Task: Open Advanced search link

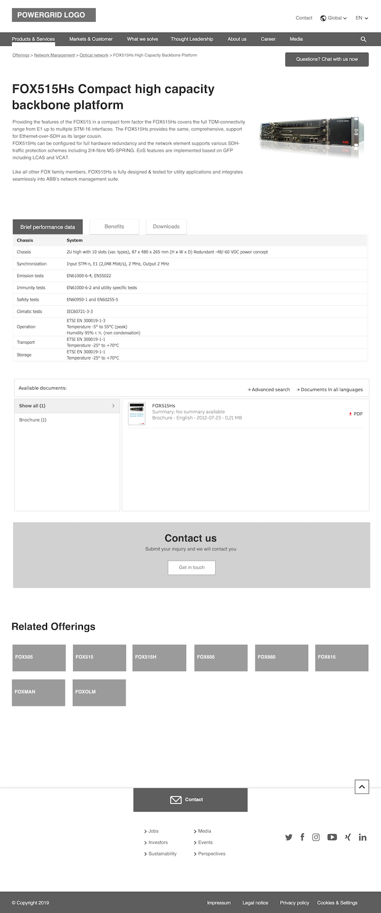Action: click(269, 389)
